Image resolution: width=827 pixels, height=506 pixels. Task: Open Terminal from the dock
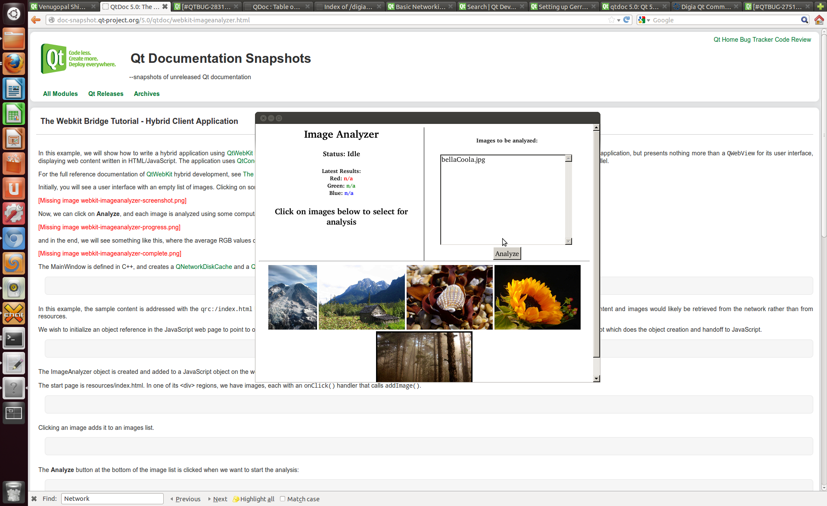pyautogui.click(x=14, y=339)
